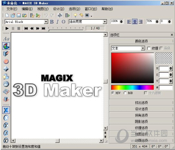The height and width of the screenshot is (150, 175).
Task: Select the RGB radio button
Action: click(x=125, y=93)
